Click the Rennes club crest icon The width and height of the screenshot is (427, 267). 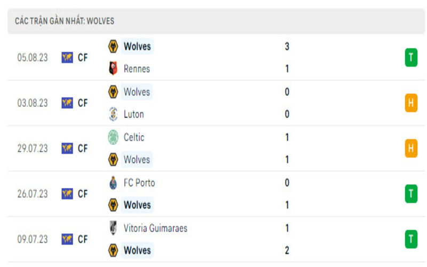tap(113, 68)
